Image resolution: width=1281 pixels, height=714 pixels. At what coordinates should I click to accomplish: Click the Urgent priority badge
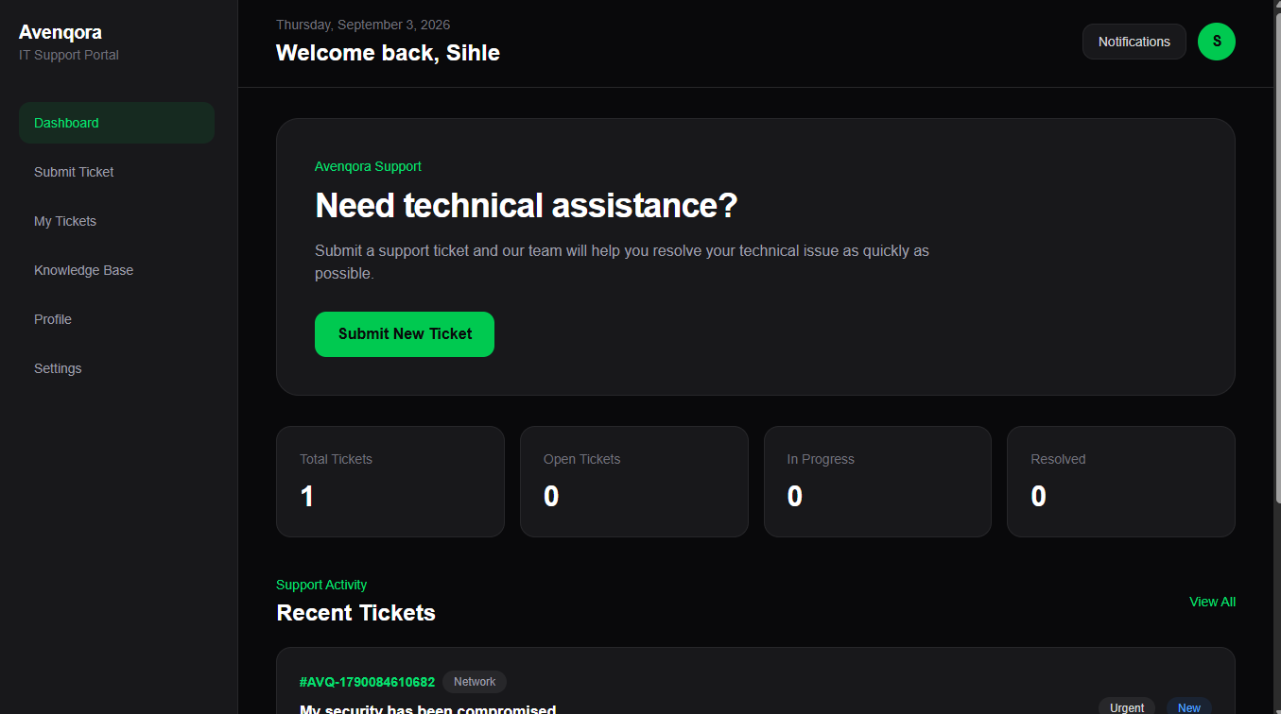(x=1127, y=706)
